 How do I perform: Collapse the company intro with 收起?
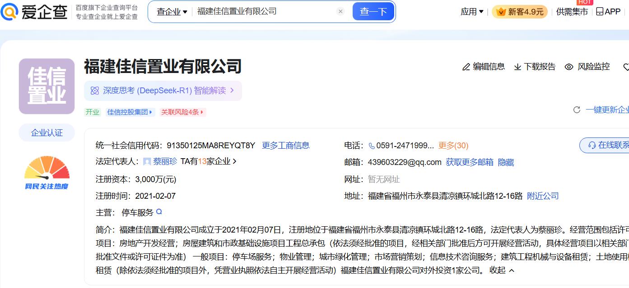502,270
